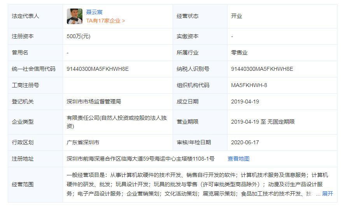The width and height of the screenshot is (341, 208).
Task: Select the 审核/年检日期 value 2020-06-17
Action: click(245, 142)
